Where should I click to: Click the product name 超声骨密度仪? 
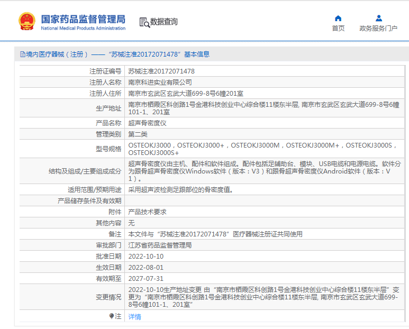click(x=147, y=123)
